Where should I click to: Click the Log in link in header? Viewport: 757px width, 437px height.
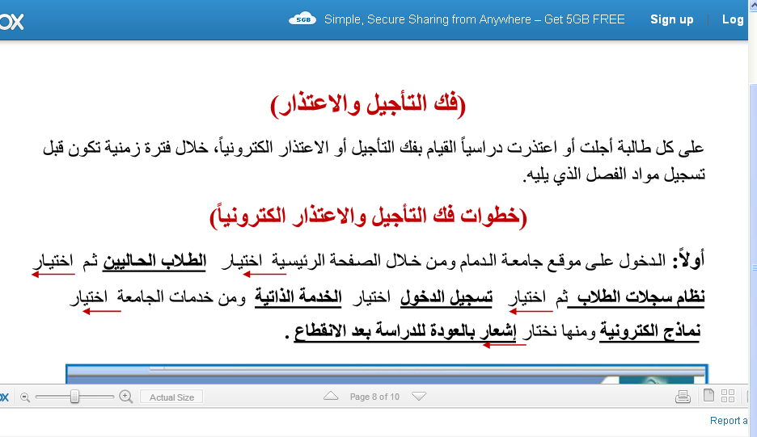(734, 19)
